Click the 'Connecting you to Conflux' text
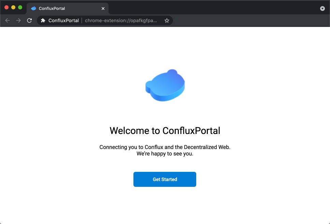 point(165,147)
